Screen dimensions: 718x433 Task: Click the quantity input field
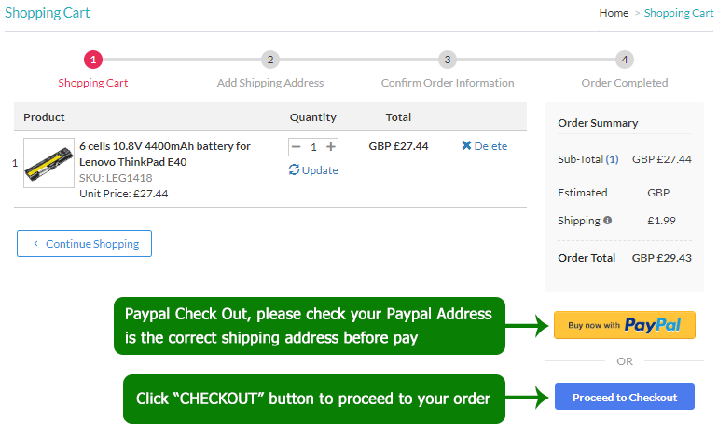[314, 147]
